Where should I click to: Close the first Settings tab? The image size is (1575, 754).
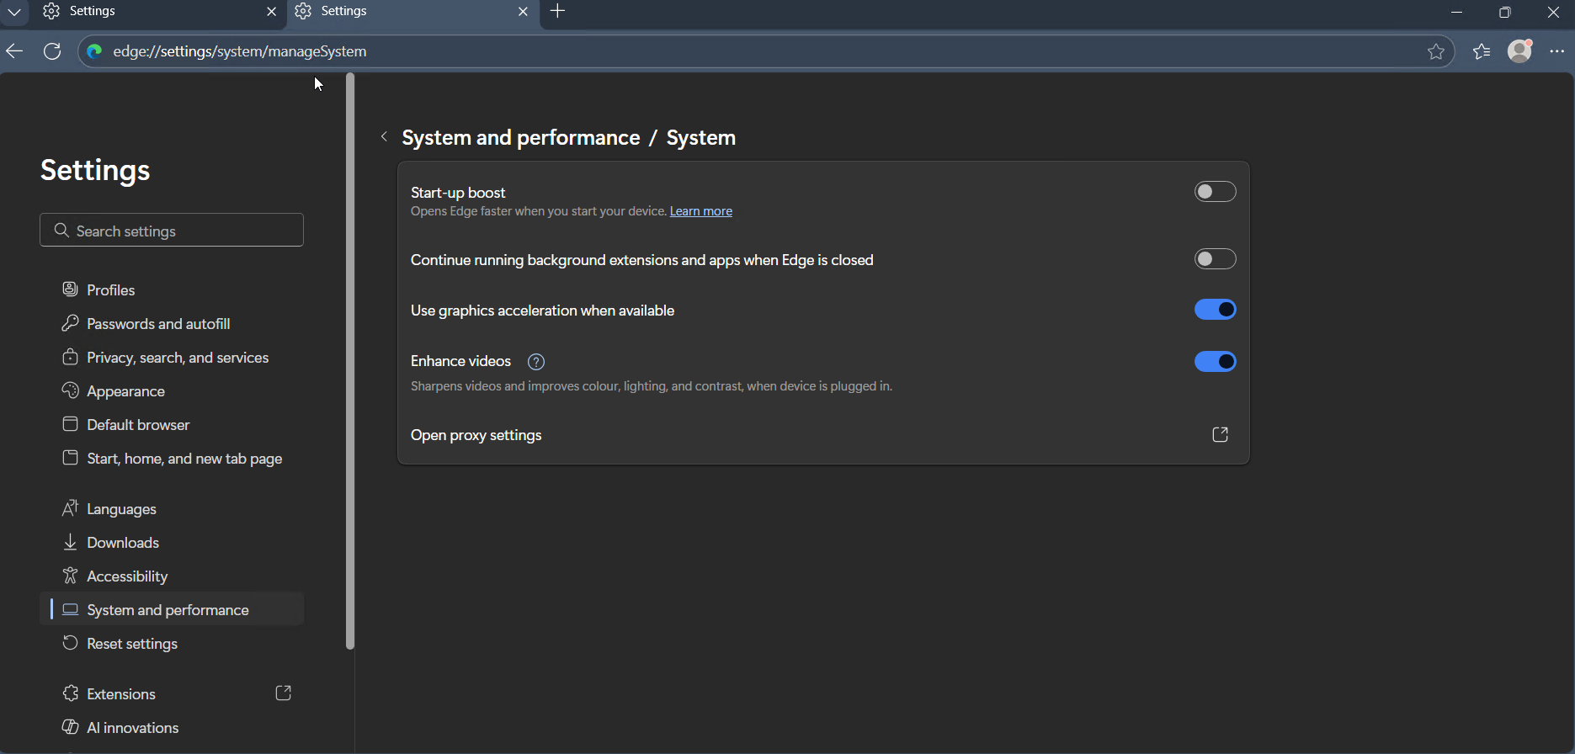pyautogui.click(x=271, y=12)
